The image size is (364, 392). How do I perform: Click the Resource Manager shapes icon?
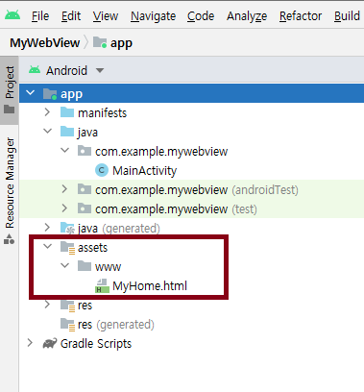click(x=10, y=239)
